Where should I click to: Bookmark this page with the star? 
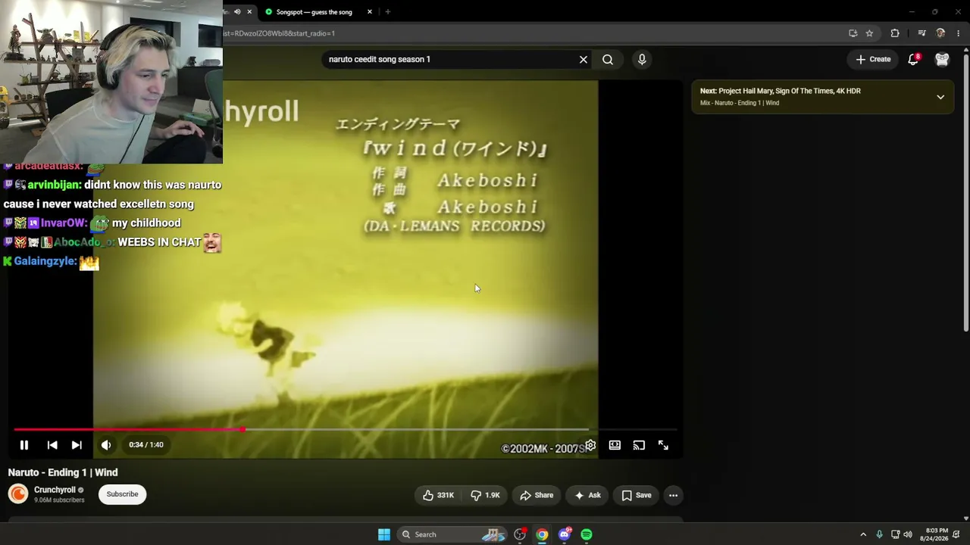pyautogui.click(x=869, y=33)
